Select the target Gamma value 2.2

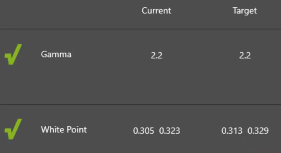pos(245,55)
